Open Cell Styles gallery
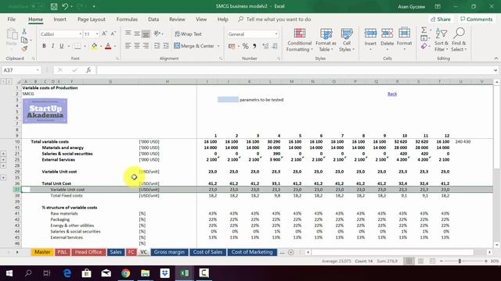Image resolution: width=501 pixels, height=281 pixels. 347,40
